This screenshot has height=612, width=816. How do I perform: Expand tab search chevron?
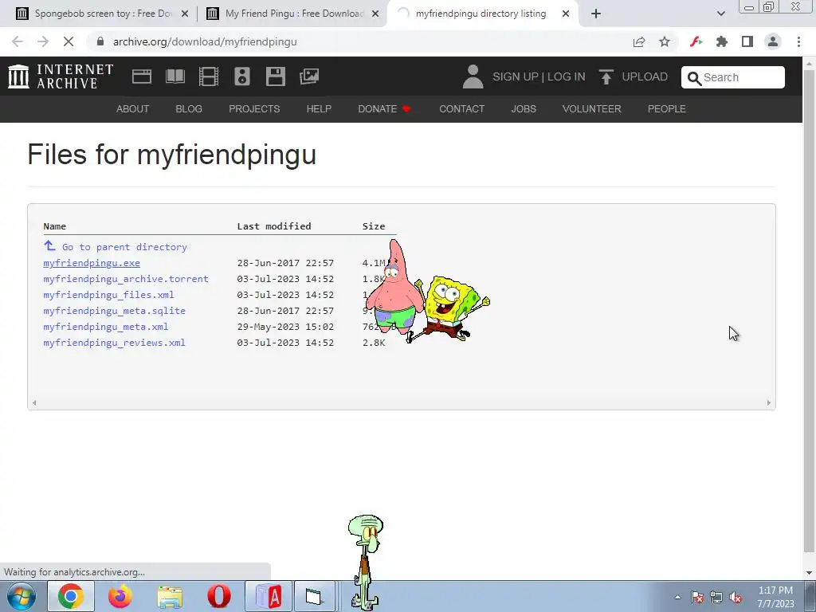(x=720, y=14)
